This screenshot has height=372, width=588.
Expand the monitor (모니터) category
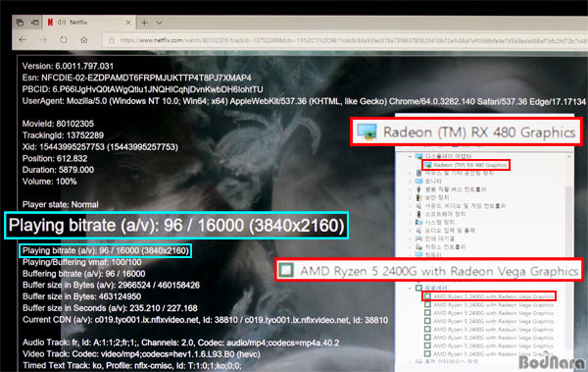pos(410,182)
